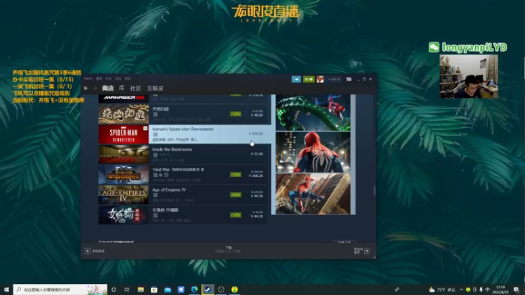
Task: Click the Add a Game plus button
Action: [x=87, y=251]
